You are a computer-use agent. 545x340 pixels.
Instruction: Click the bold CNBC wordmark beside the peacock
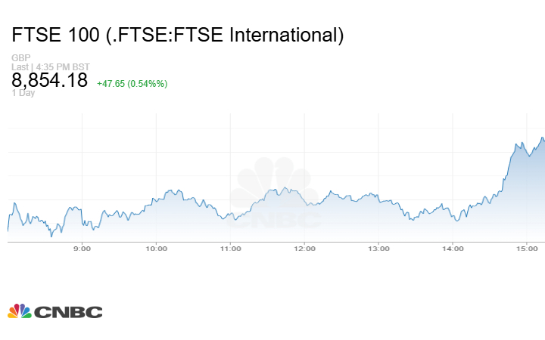coord(68,311)
